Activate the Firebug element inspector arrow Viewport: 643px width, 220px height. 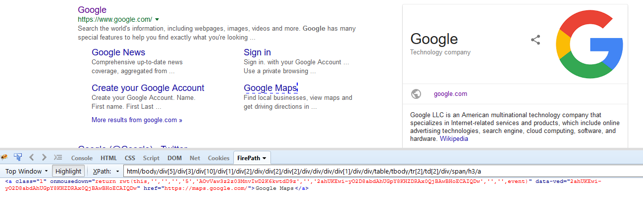coord(18,158)
